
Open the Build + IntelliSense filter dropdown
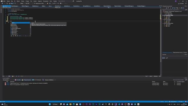(50, 80)
